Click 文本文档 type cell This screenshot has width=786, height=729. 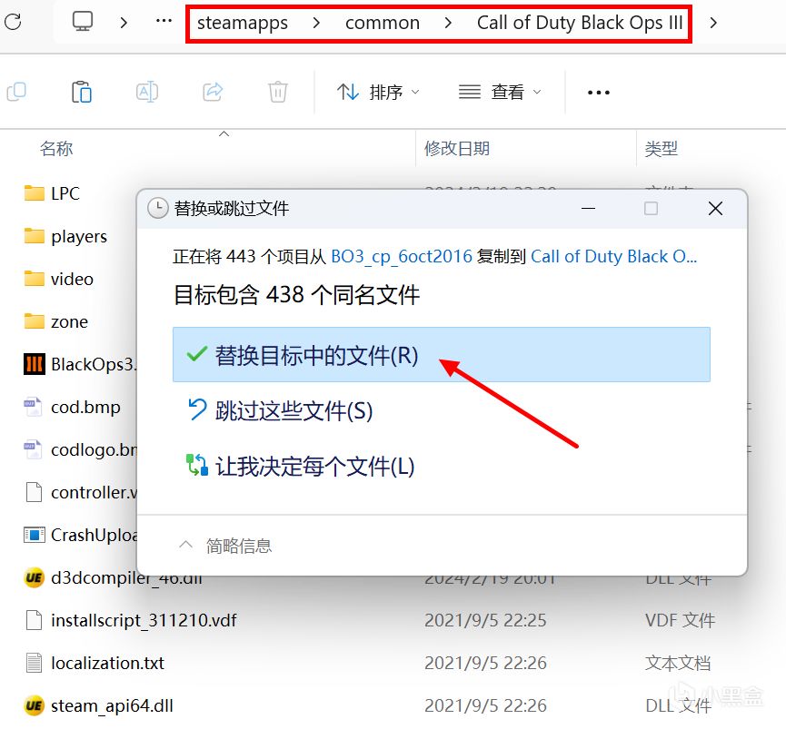point(678,663)
